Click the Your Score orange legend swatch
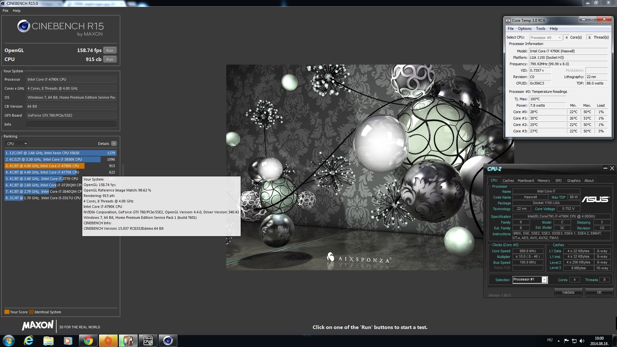The image size is (617, 347). pos(7,312)
